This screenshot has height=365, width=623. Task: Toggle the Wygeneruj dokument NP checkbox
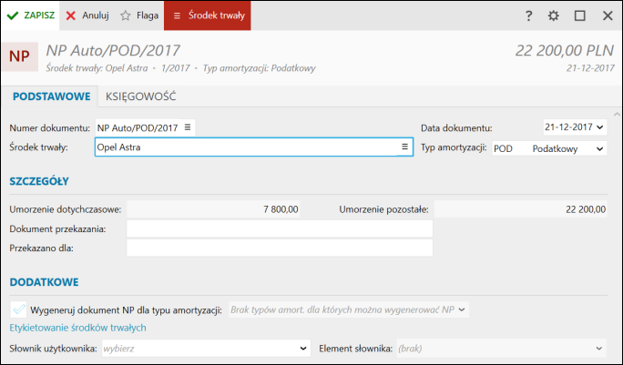click(x=18, y=309)
